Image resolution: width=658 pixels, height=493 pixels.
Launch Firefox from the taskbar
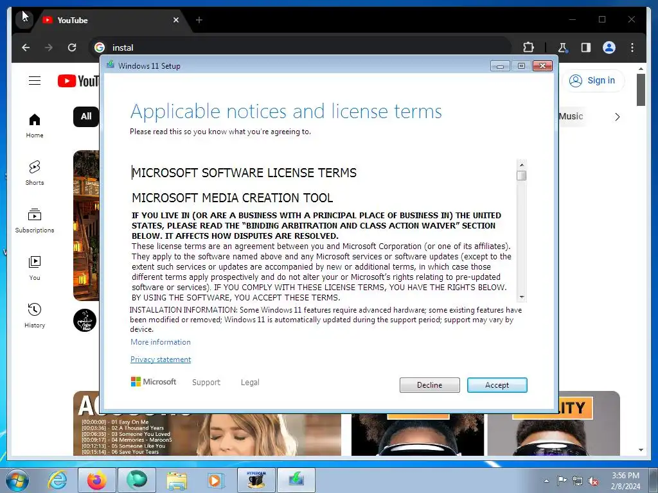97,480
